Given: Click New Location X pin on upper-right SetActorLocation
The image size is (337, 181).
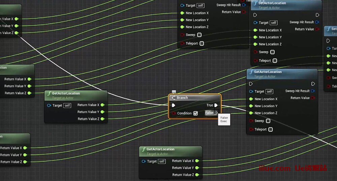Looking at the screenshot, I should [x=255, y=30].
